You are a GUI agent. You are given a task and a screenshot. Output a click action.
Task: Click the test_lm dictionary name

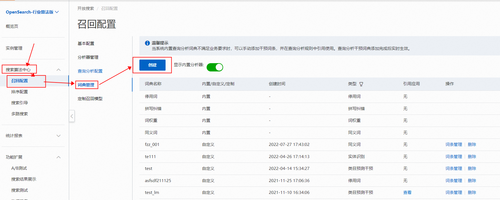coord(152,193)
